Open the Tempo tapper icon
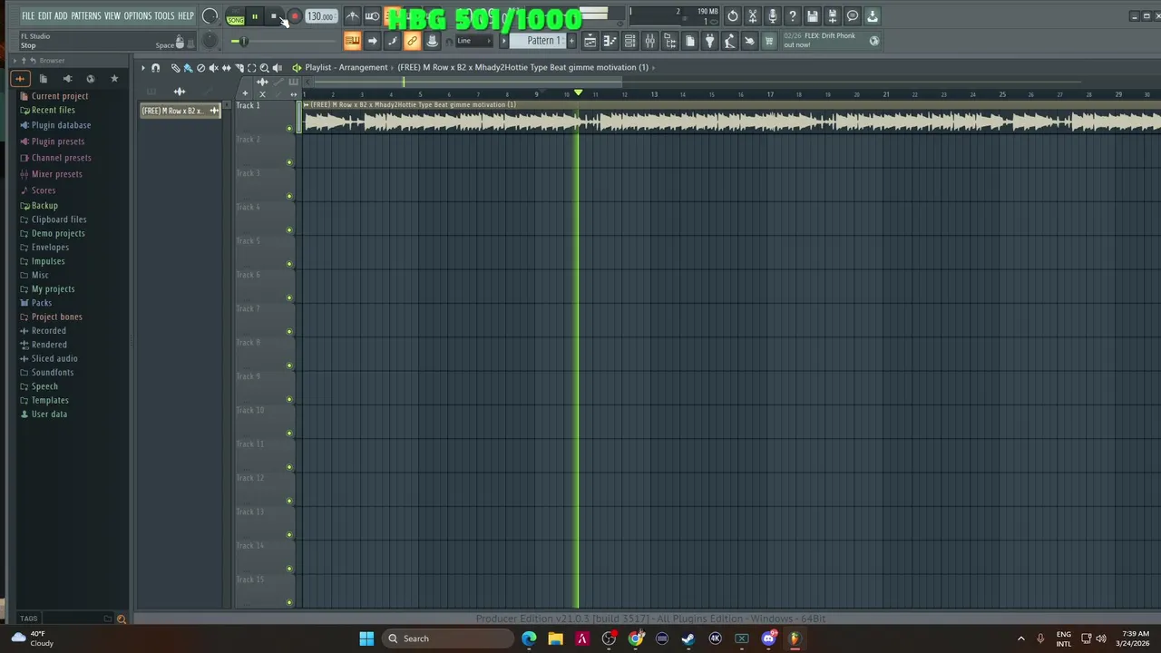This screenshot has height=653, width=1161. (729, 41)
